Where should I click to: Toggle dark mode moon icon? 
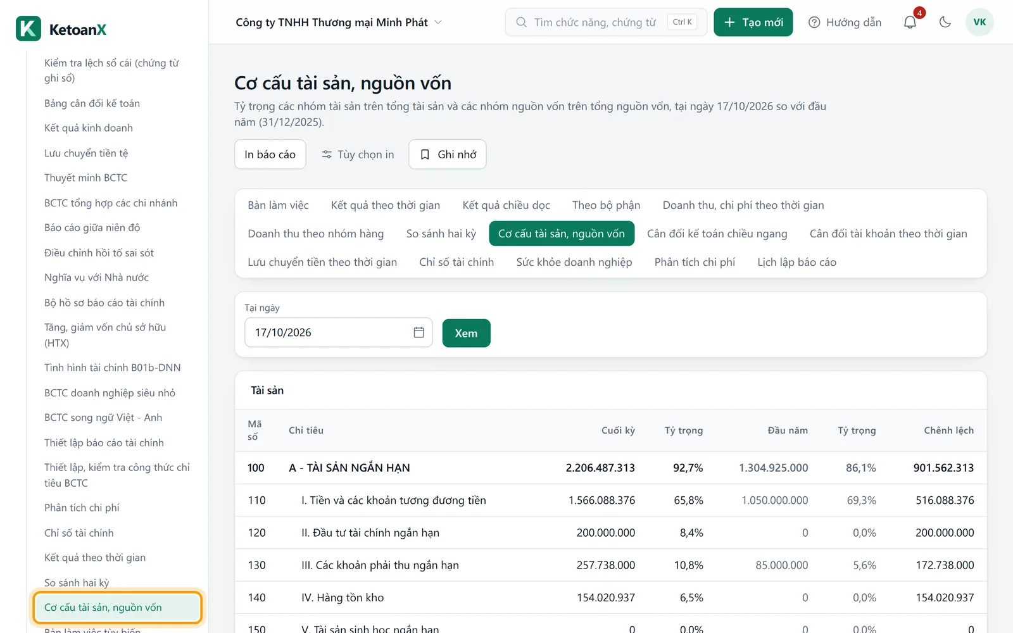coord(945,22)
